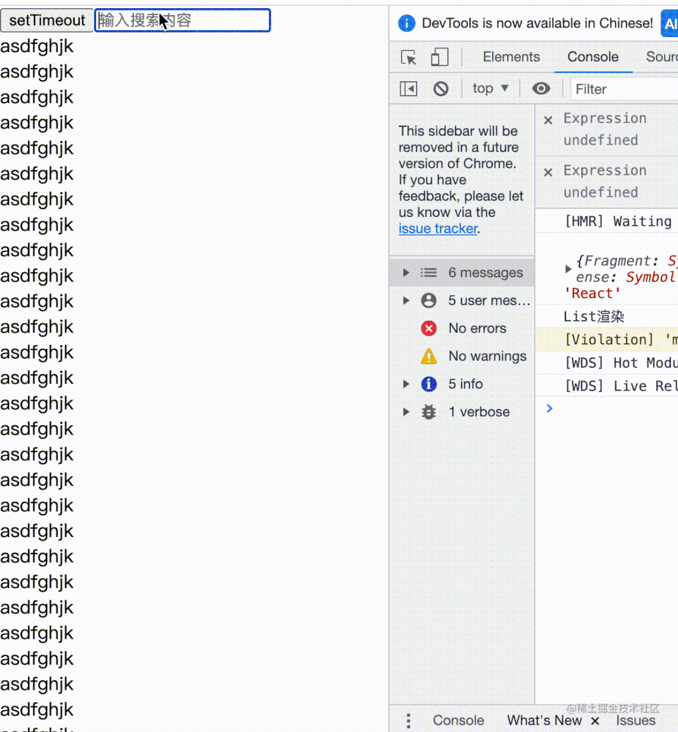The width and height of the screenshot is (678, 732).
Task: Click the console Filter input box
Action: [x=624, y=89]
